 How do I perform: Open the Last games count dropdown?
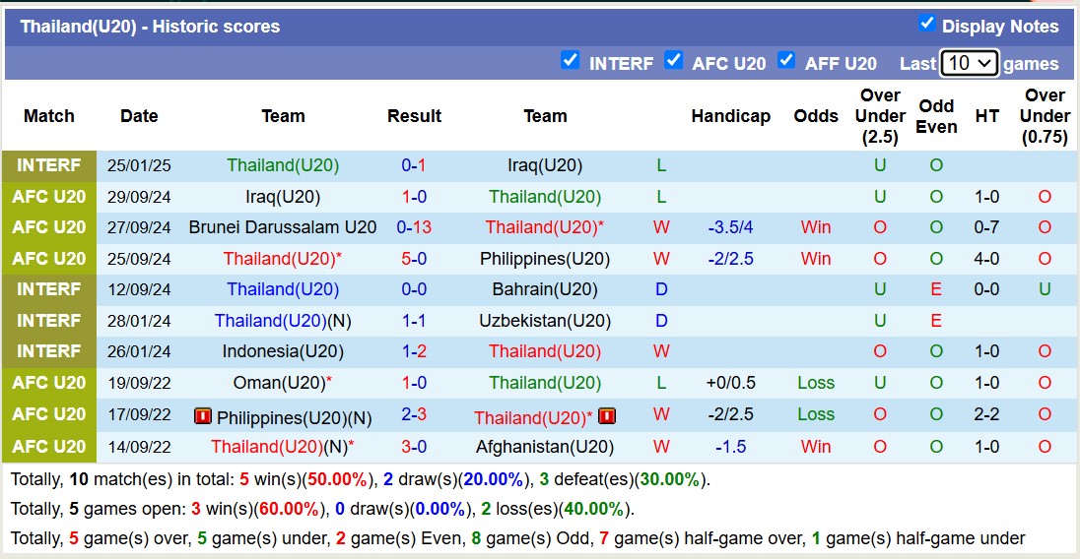point(969,63)
